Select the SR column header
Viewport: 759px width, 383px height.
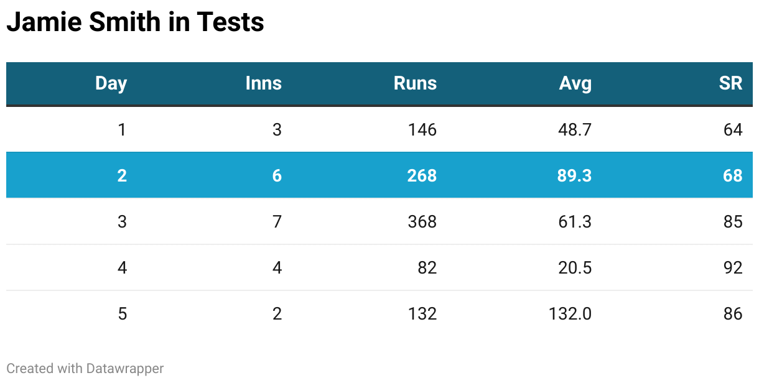730,83
